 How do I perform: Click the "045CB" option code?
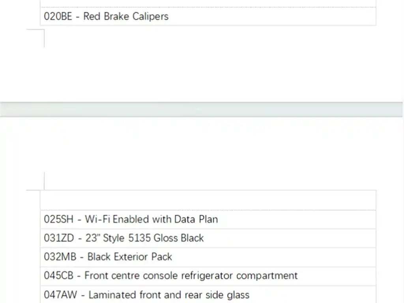59,275
